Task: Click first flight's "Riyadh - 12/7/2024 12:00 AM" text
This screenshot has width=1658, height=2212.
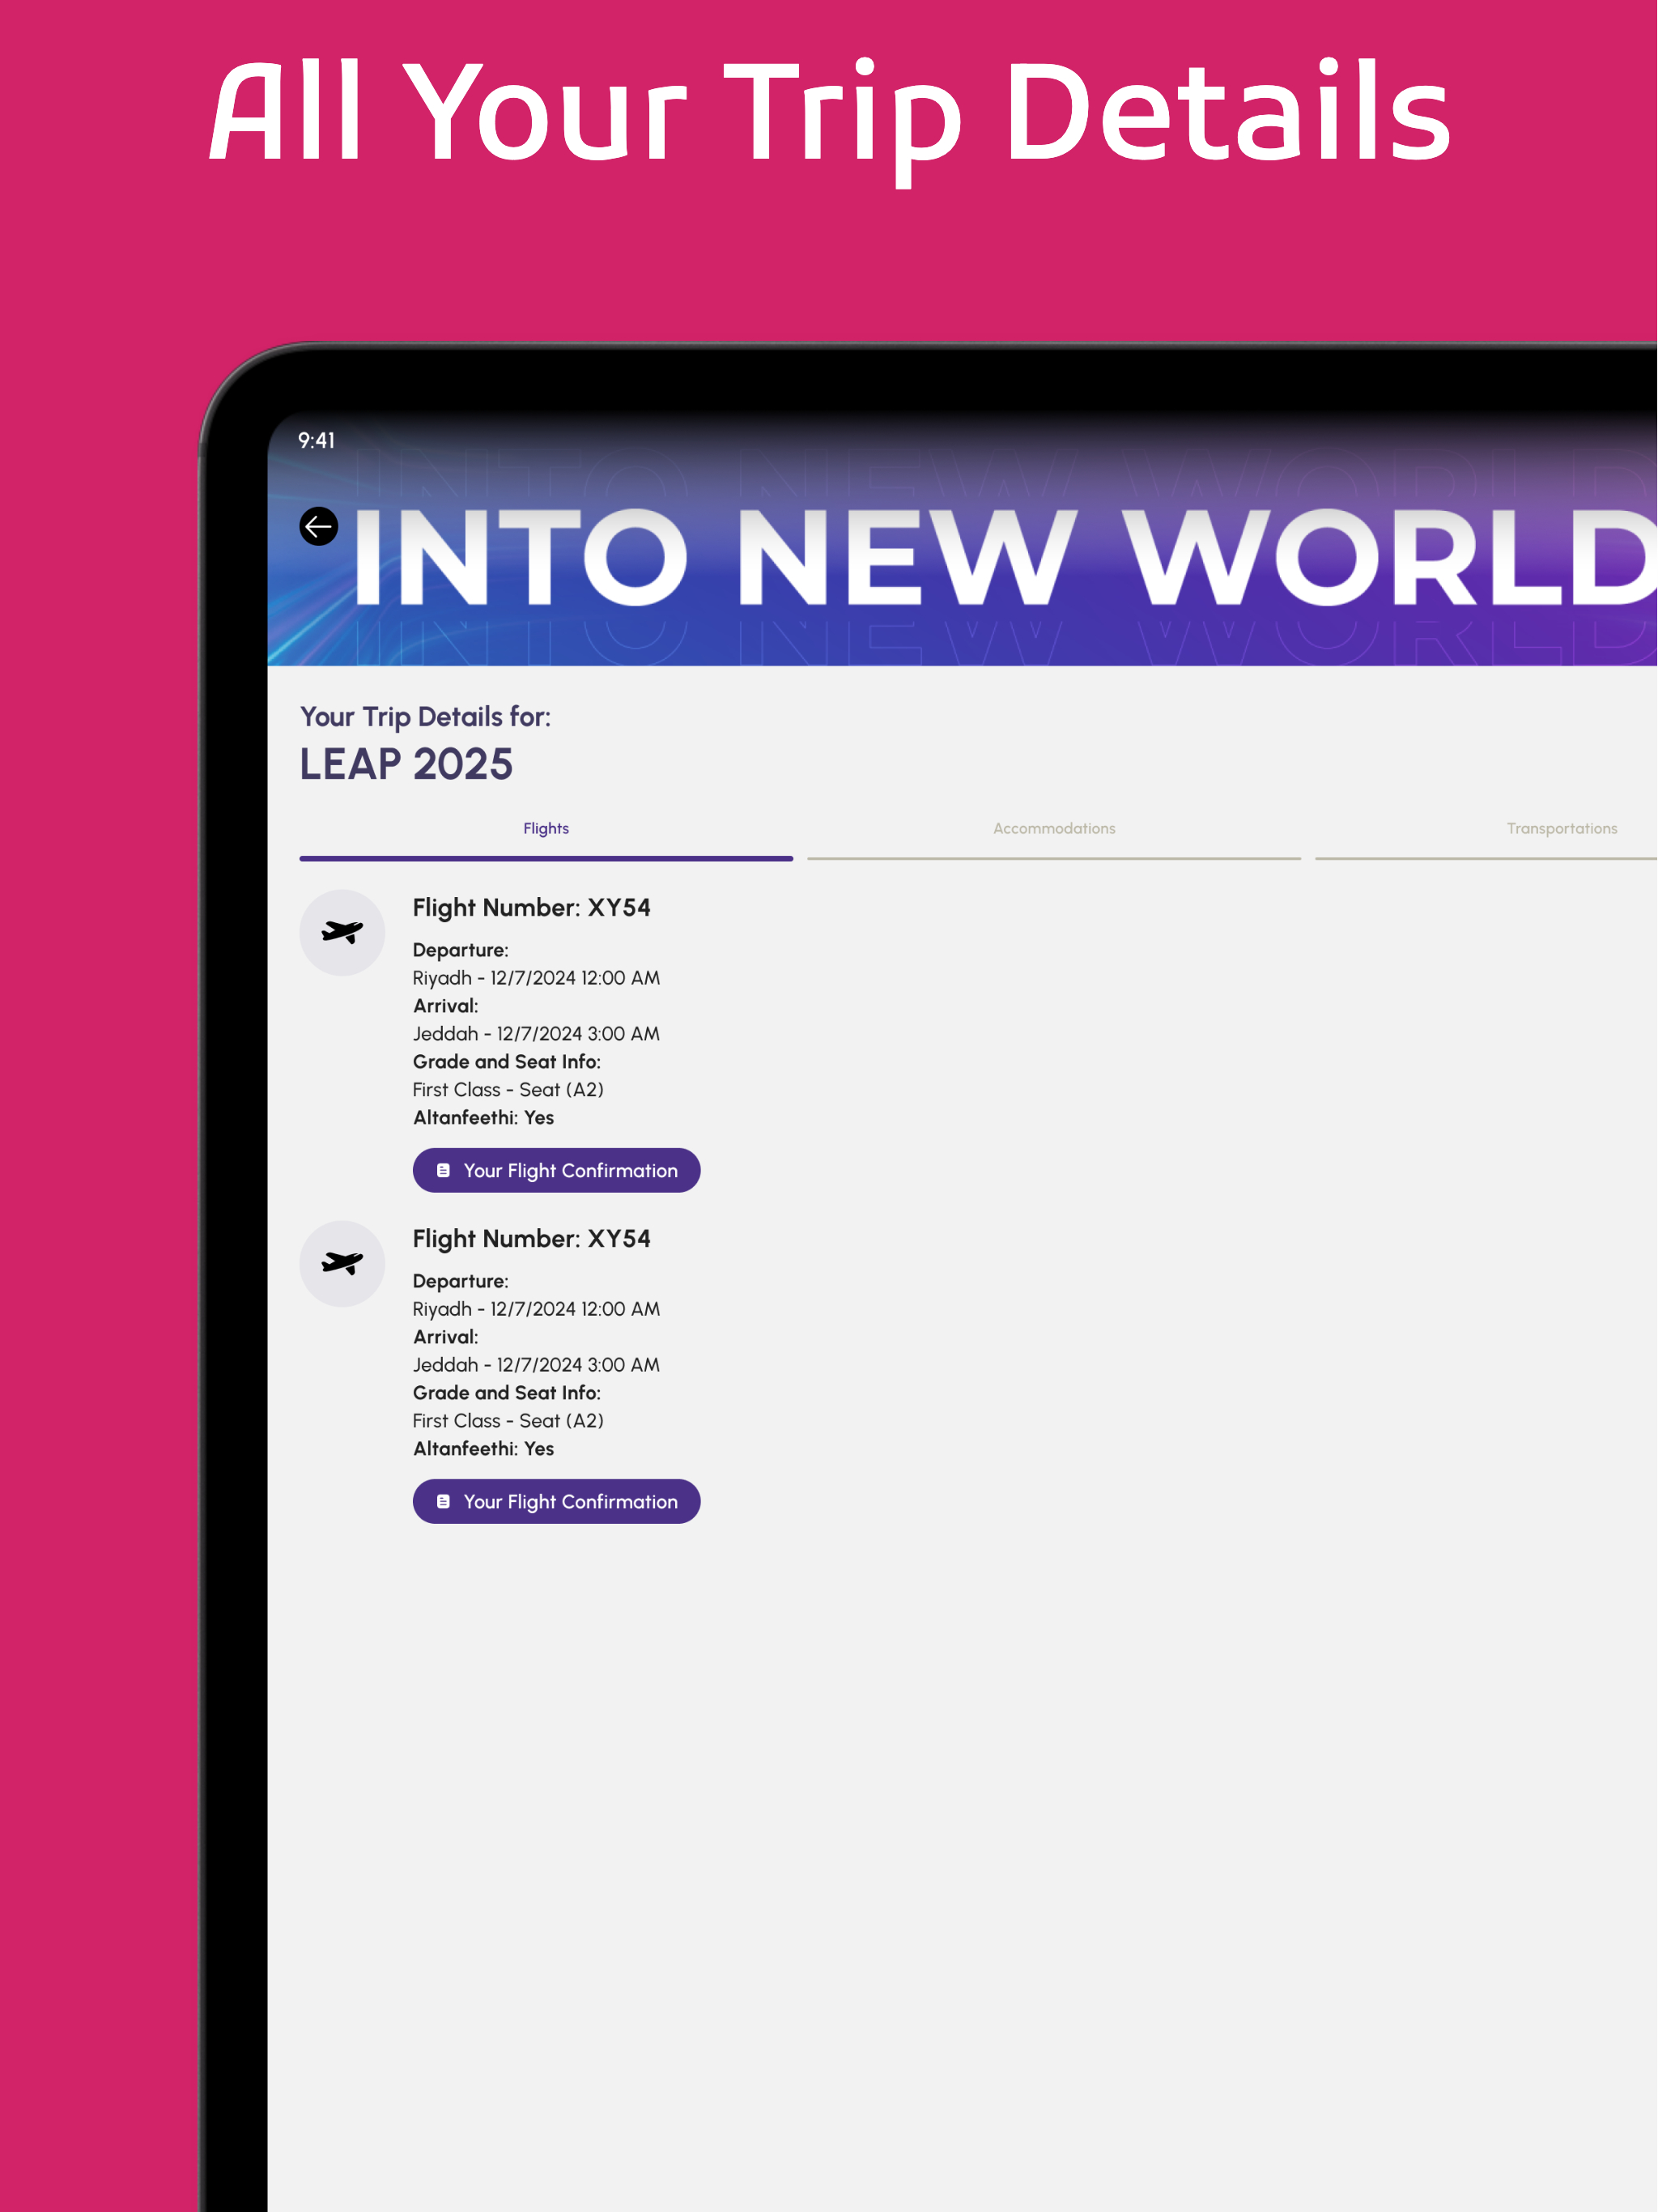Action: 537,978
